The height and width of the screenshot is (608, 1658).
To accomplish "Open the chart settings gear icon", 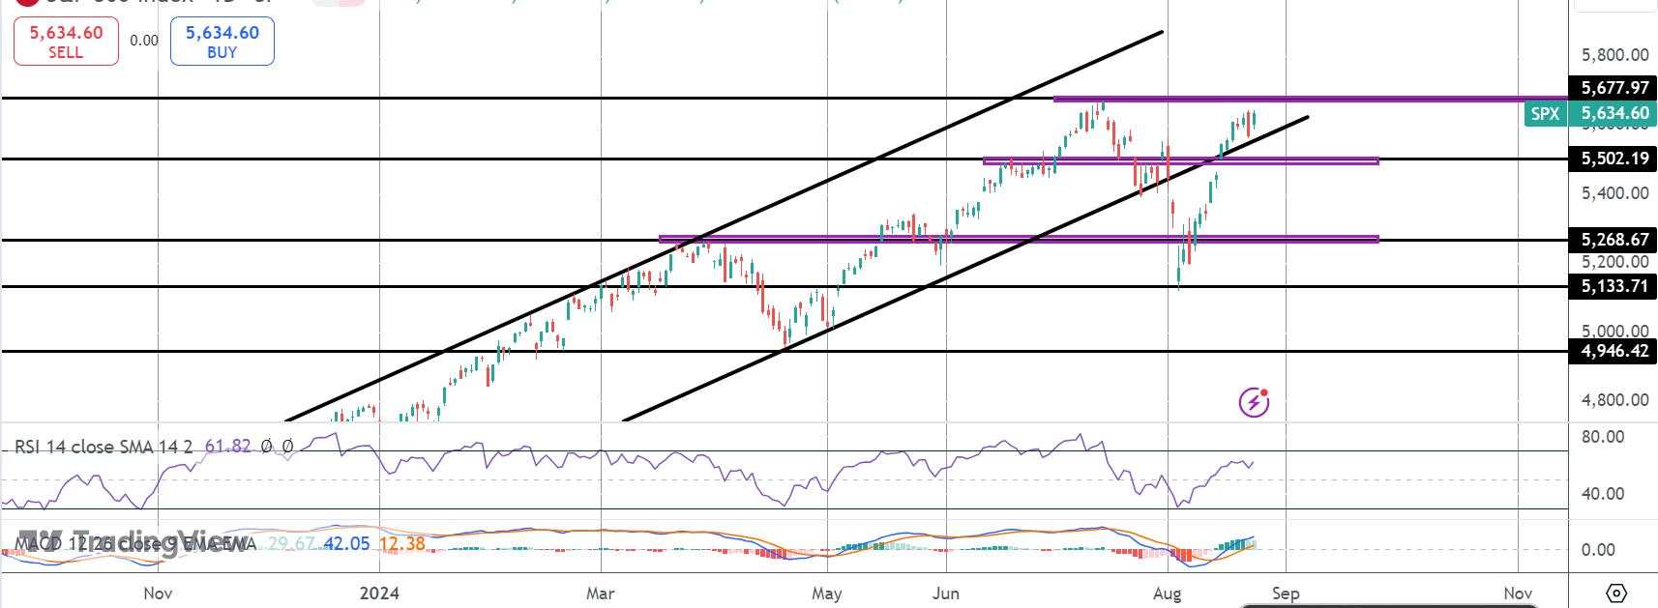I will point(1617,593).
